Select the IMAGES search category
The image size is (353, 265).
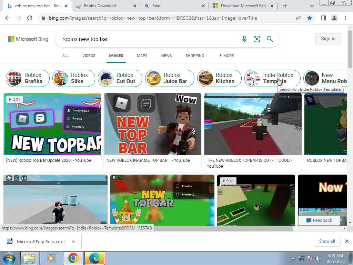coord(116,56)
